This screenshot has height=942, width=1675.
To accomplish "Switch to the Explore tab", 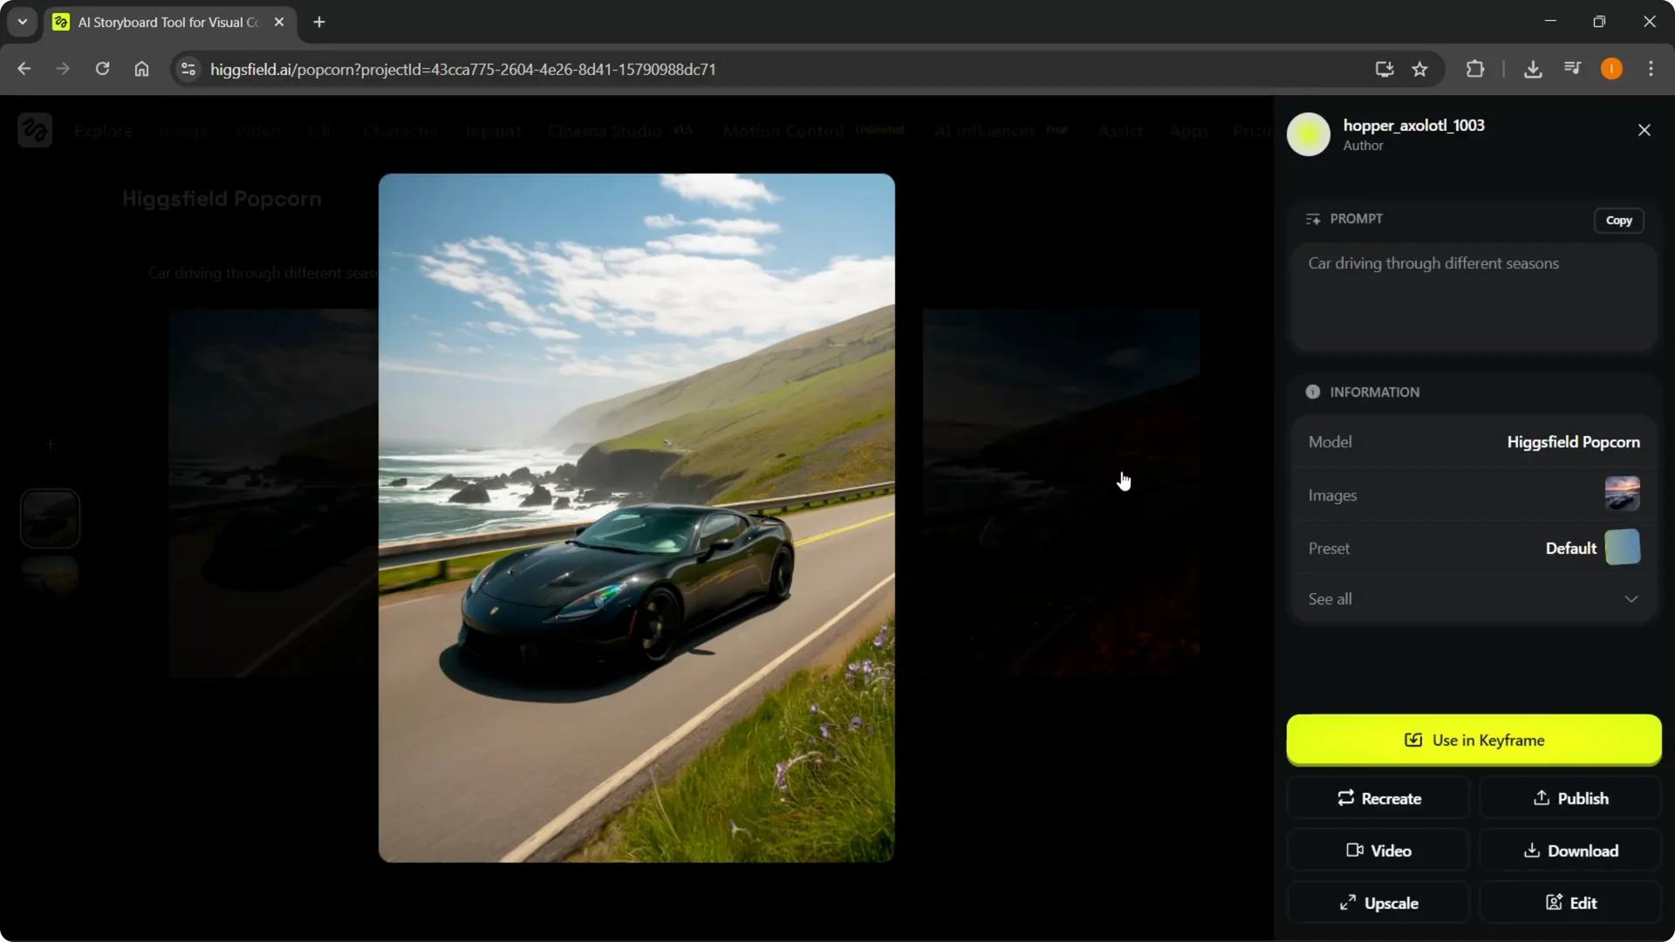I will click(103, 131).
